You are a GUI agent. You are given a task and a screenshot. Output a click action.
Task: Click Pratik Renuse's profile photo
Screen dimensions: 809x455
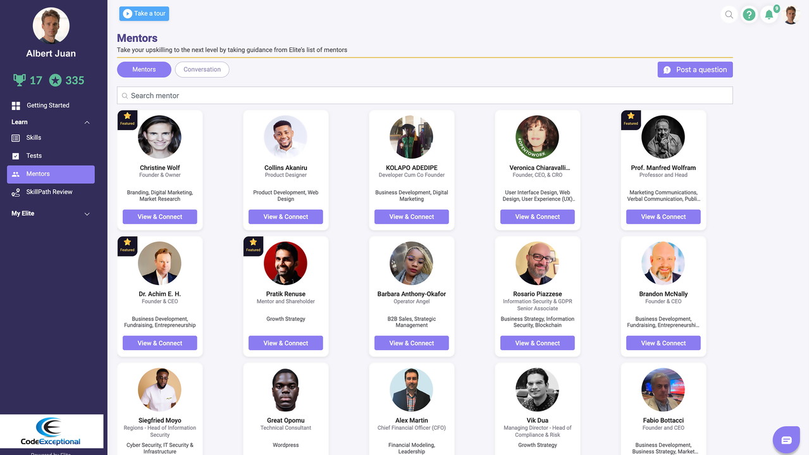click(285, 264)
